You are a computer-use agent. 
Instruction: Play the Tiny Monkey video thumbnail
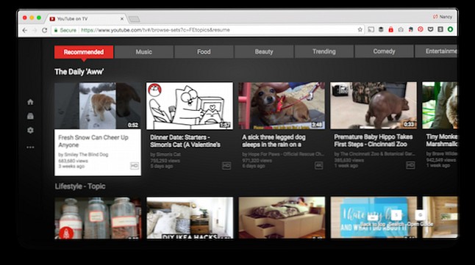(440, 105)
